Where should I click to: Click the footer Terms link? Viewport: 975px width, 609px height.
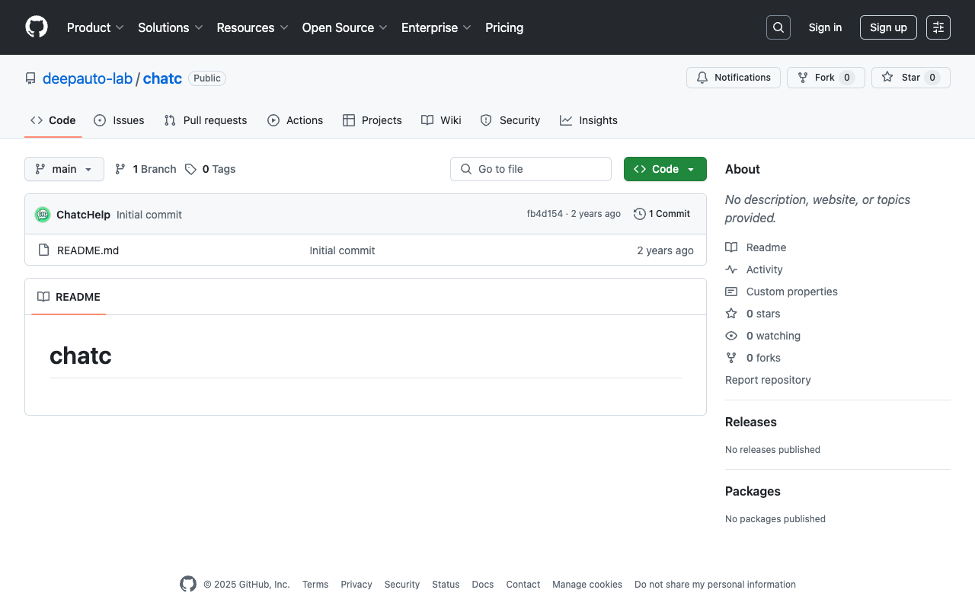click(x=315, y=585)
